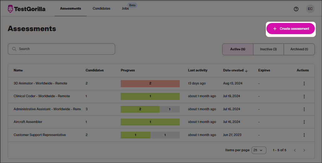Viewport: 322px width, 163px height.
Task: Click the 'Jul 19, 2024' date cell
Action: [232, 96]
